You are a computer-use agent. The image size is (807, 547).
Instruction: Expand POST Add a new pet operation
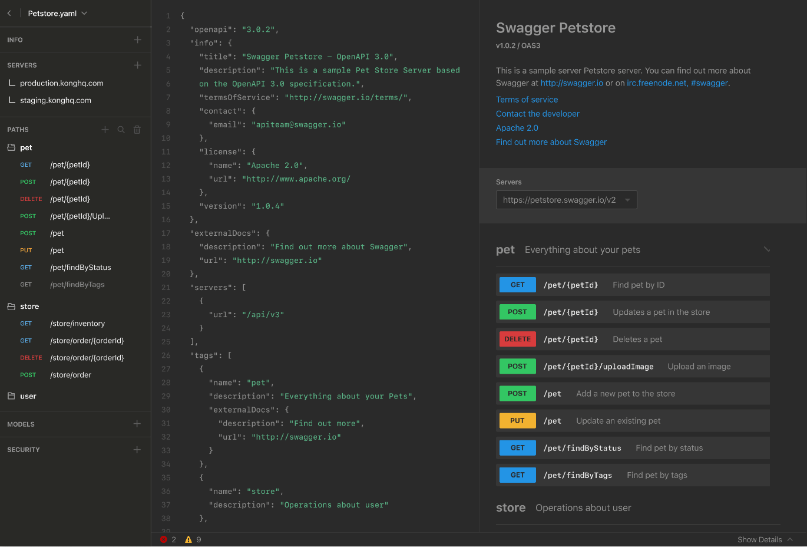[633, 393]
